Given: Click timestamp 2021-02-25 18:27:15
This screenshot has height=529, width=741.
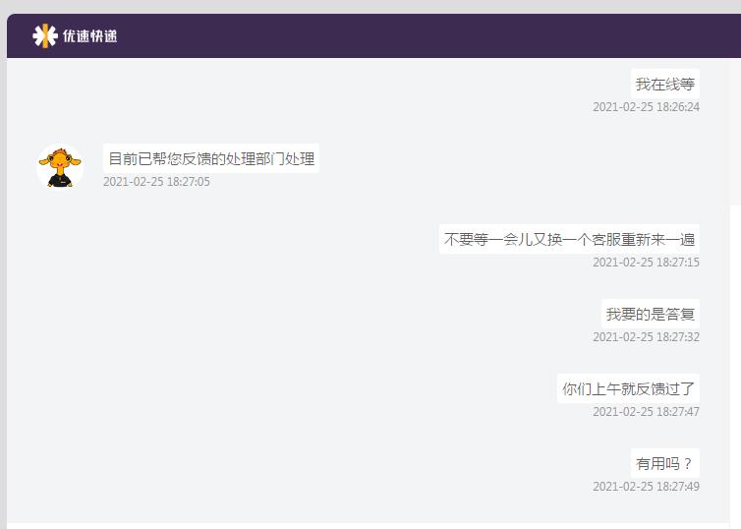Looking at the screenshot, I should [646, 263].
